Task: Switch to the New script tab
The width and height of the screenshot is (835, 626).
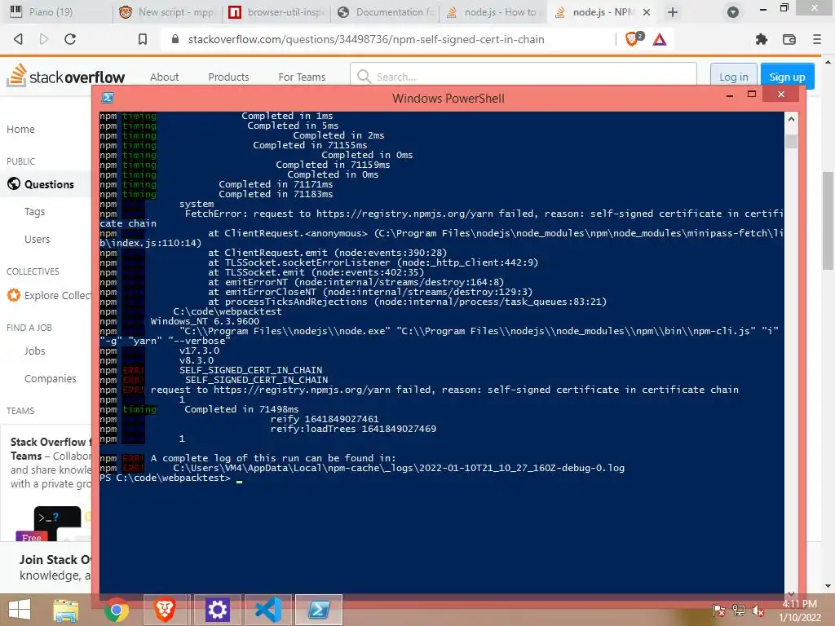Action: [x=168, y=11]
